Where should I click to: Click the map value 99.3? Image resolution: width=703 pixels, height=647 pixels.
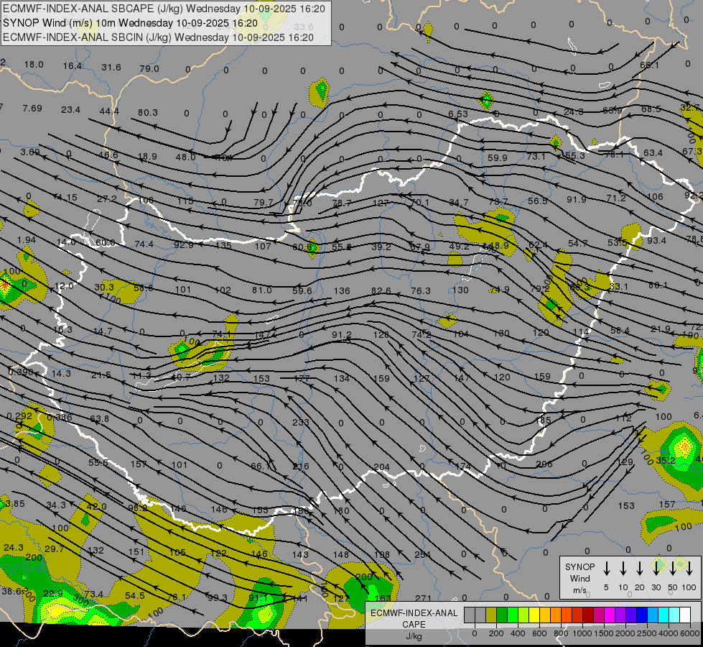218,597
